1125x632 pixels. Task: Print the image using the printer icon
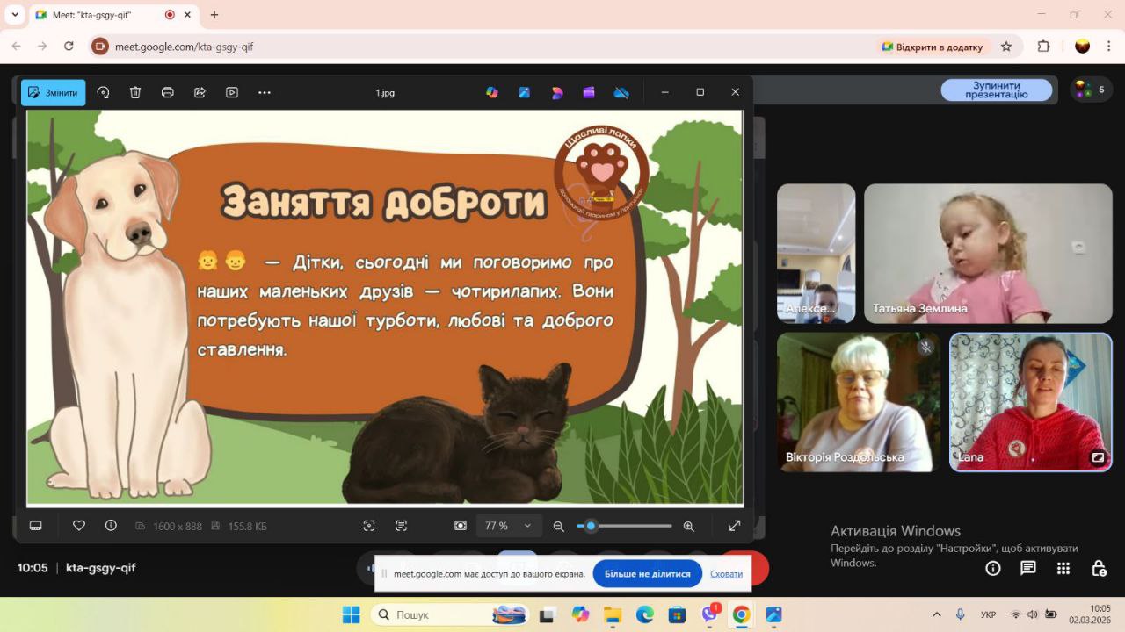pyautogui.click(x=168, y=92)
